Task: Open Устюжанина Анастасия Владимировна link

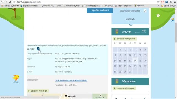Action: (71, 81)
